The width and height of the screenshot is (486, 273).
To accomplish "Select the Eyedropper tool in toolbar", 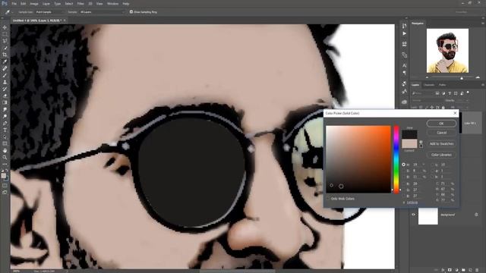I will [5, 61].
